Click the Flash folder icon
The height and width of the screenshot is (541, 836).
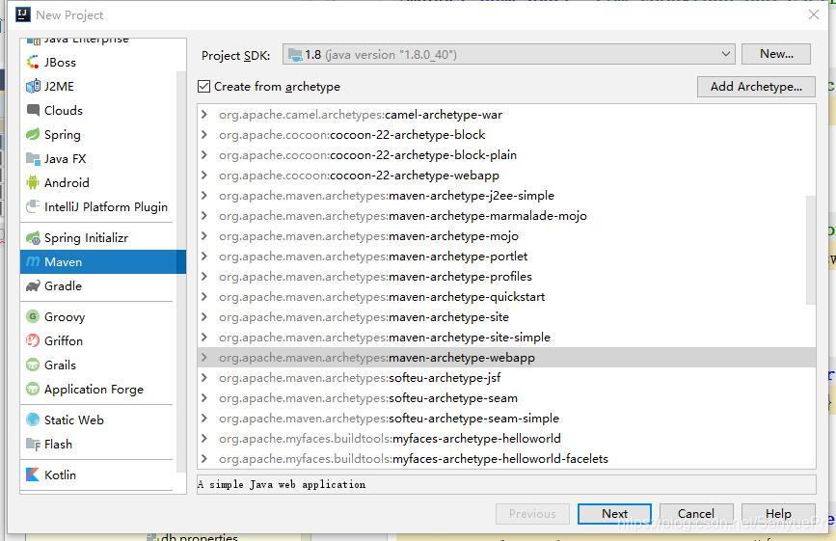point(33,444)
